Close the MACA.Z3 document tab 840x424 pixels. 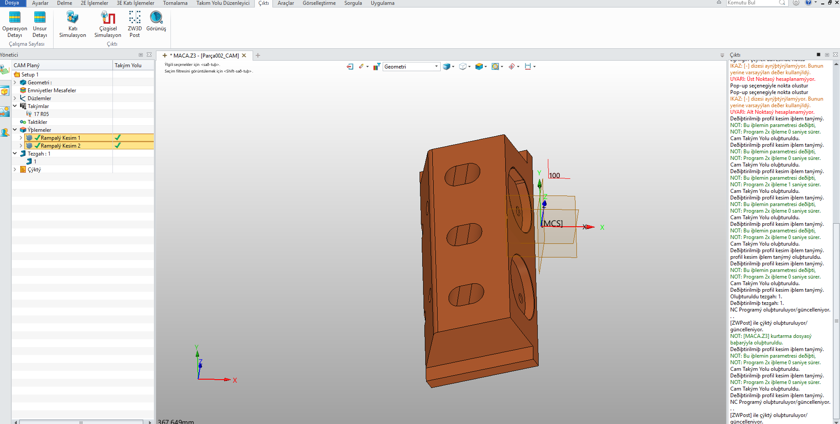pyautogui.click(x=244, y=55)
